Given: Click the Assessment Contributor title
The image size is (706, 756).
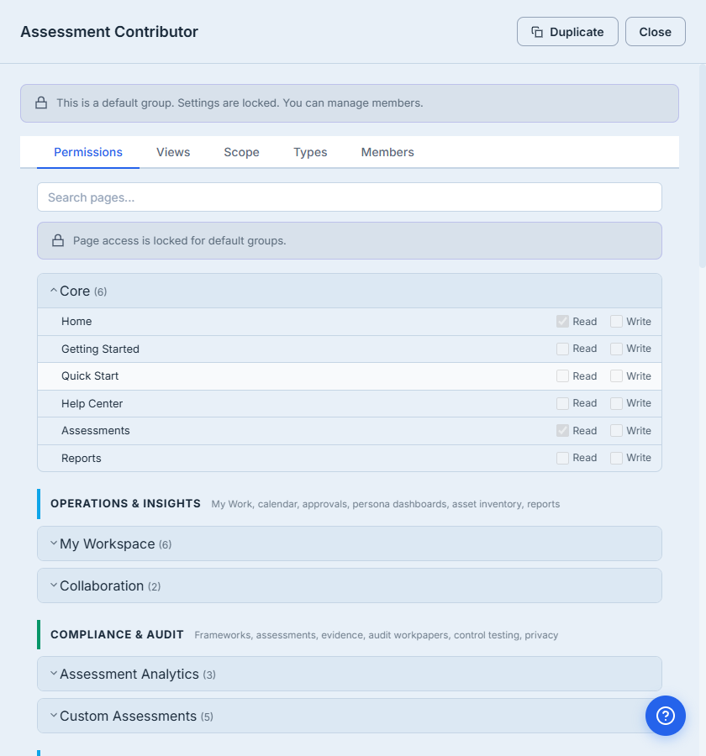Looking at the screenshot, I should [x=109, y=32].
